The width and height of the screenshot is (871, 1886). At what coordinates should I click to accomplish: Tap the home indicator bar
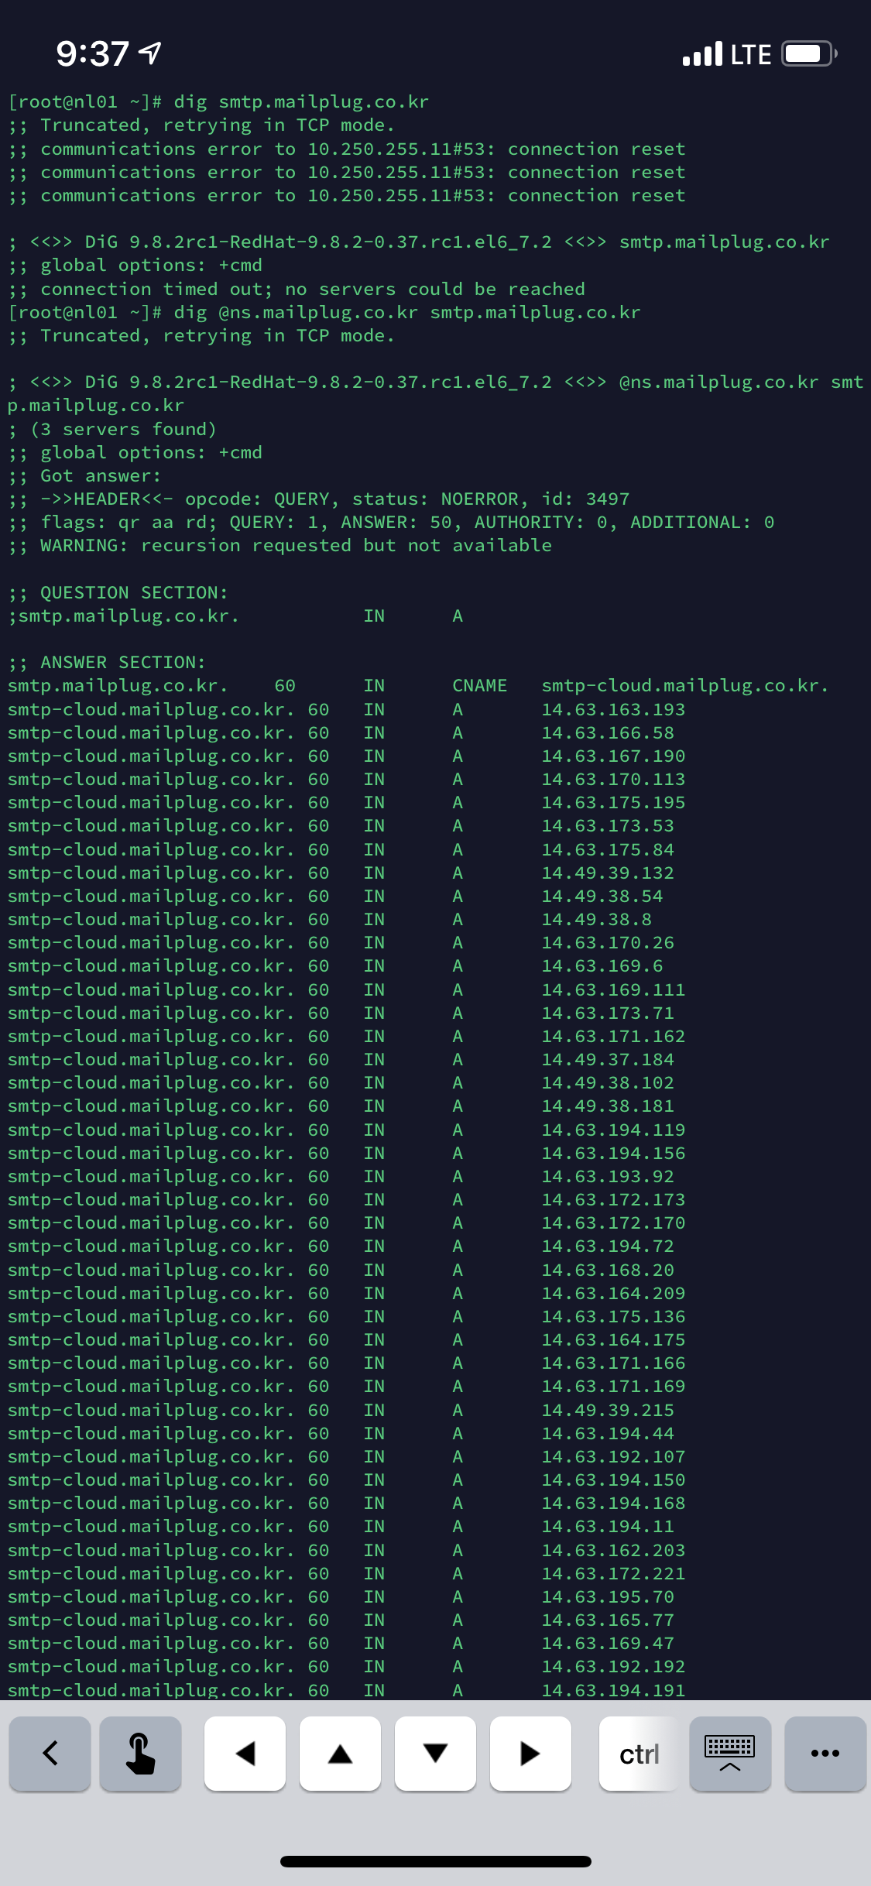[x=436, y=1861]
